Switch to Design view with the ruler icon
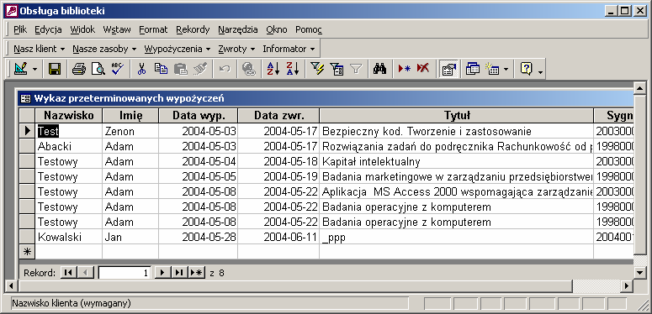The image size is (652, 314). click(20, 69)
